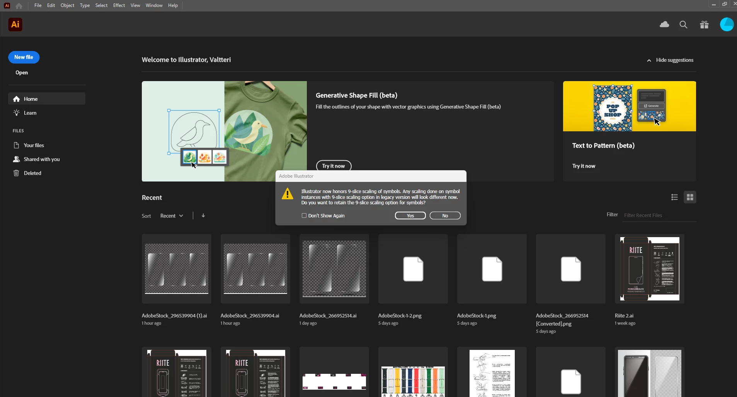
Task: Open the AdobeStock-1-2.png file thumbnail
Action: coord(413,269)
